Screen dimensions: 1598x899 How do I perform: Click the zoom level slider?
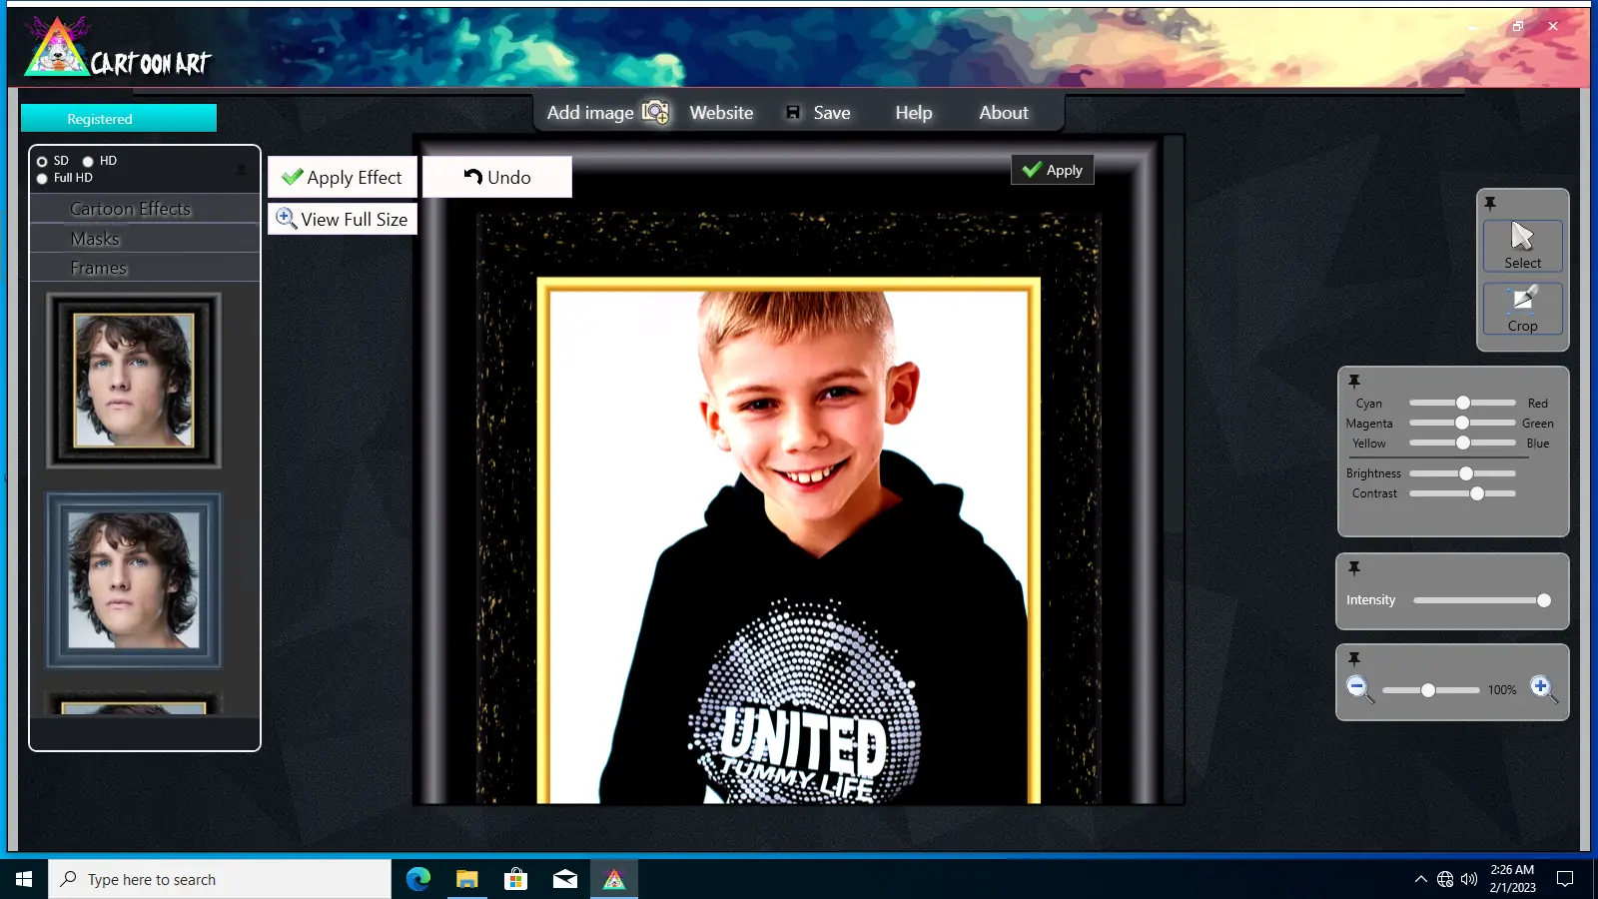tap(1430, 690)
